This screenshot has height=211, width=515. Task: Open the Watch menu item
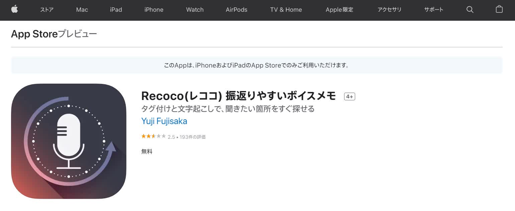pyautogui.click(x=195, y=10)
